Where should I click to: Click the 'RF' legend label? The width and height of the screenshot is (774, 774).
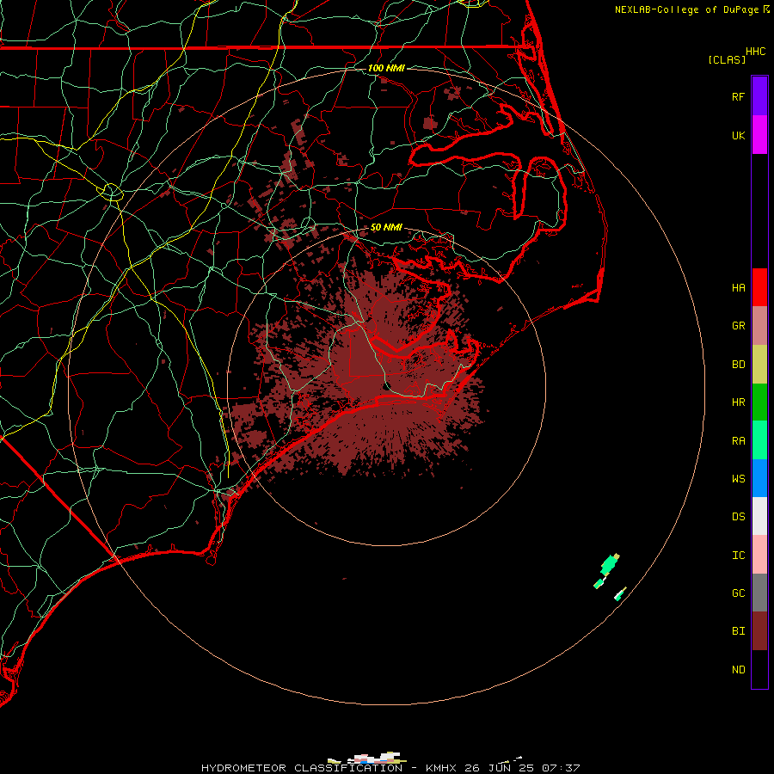pos(738,96)
